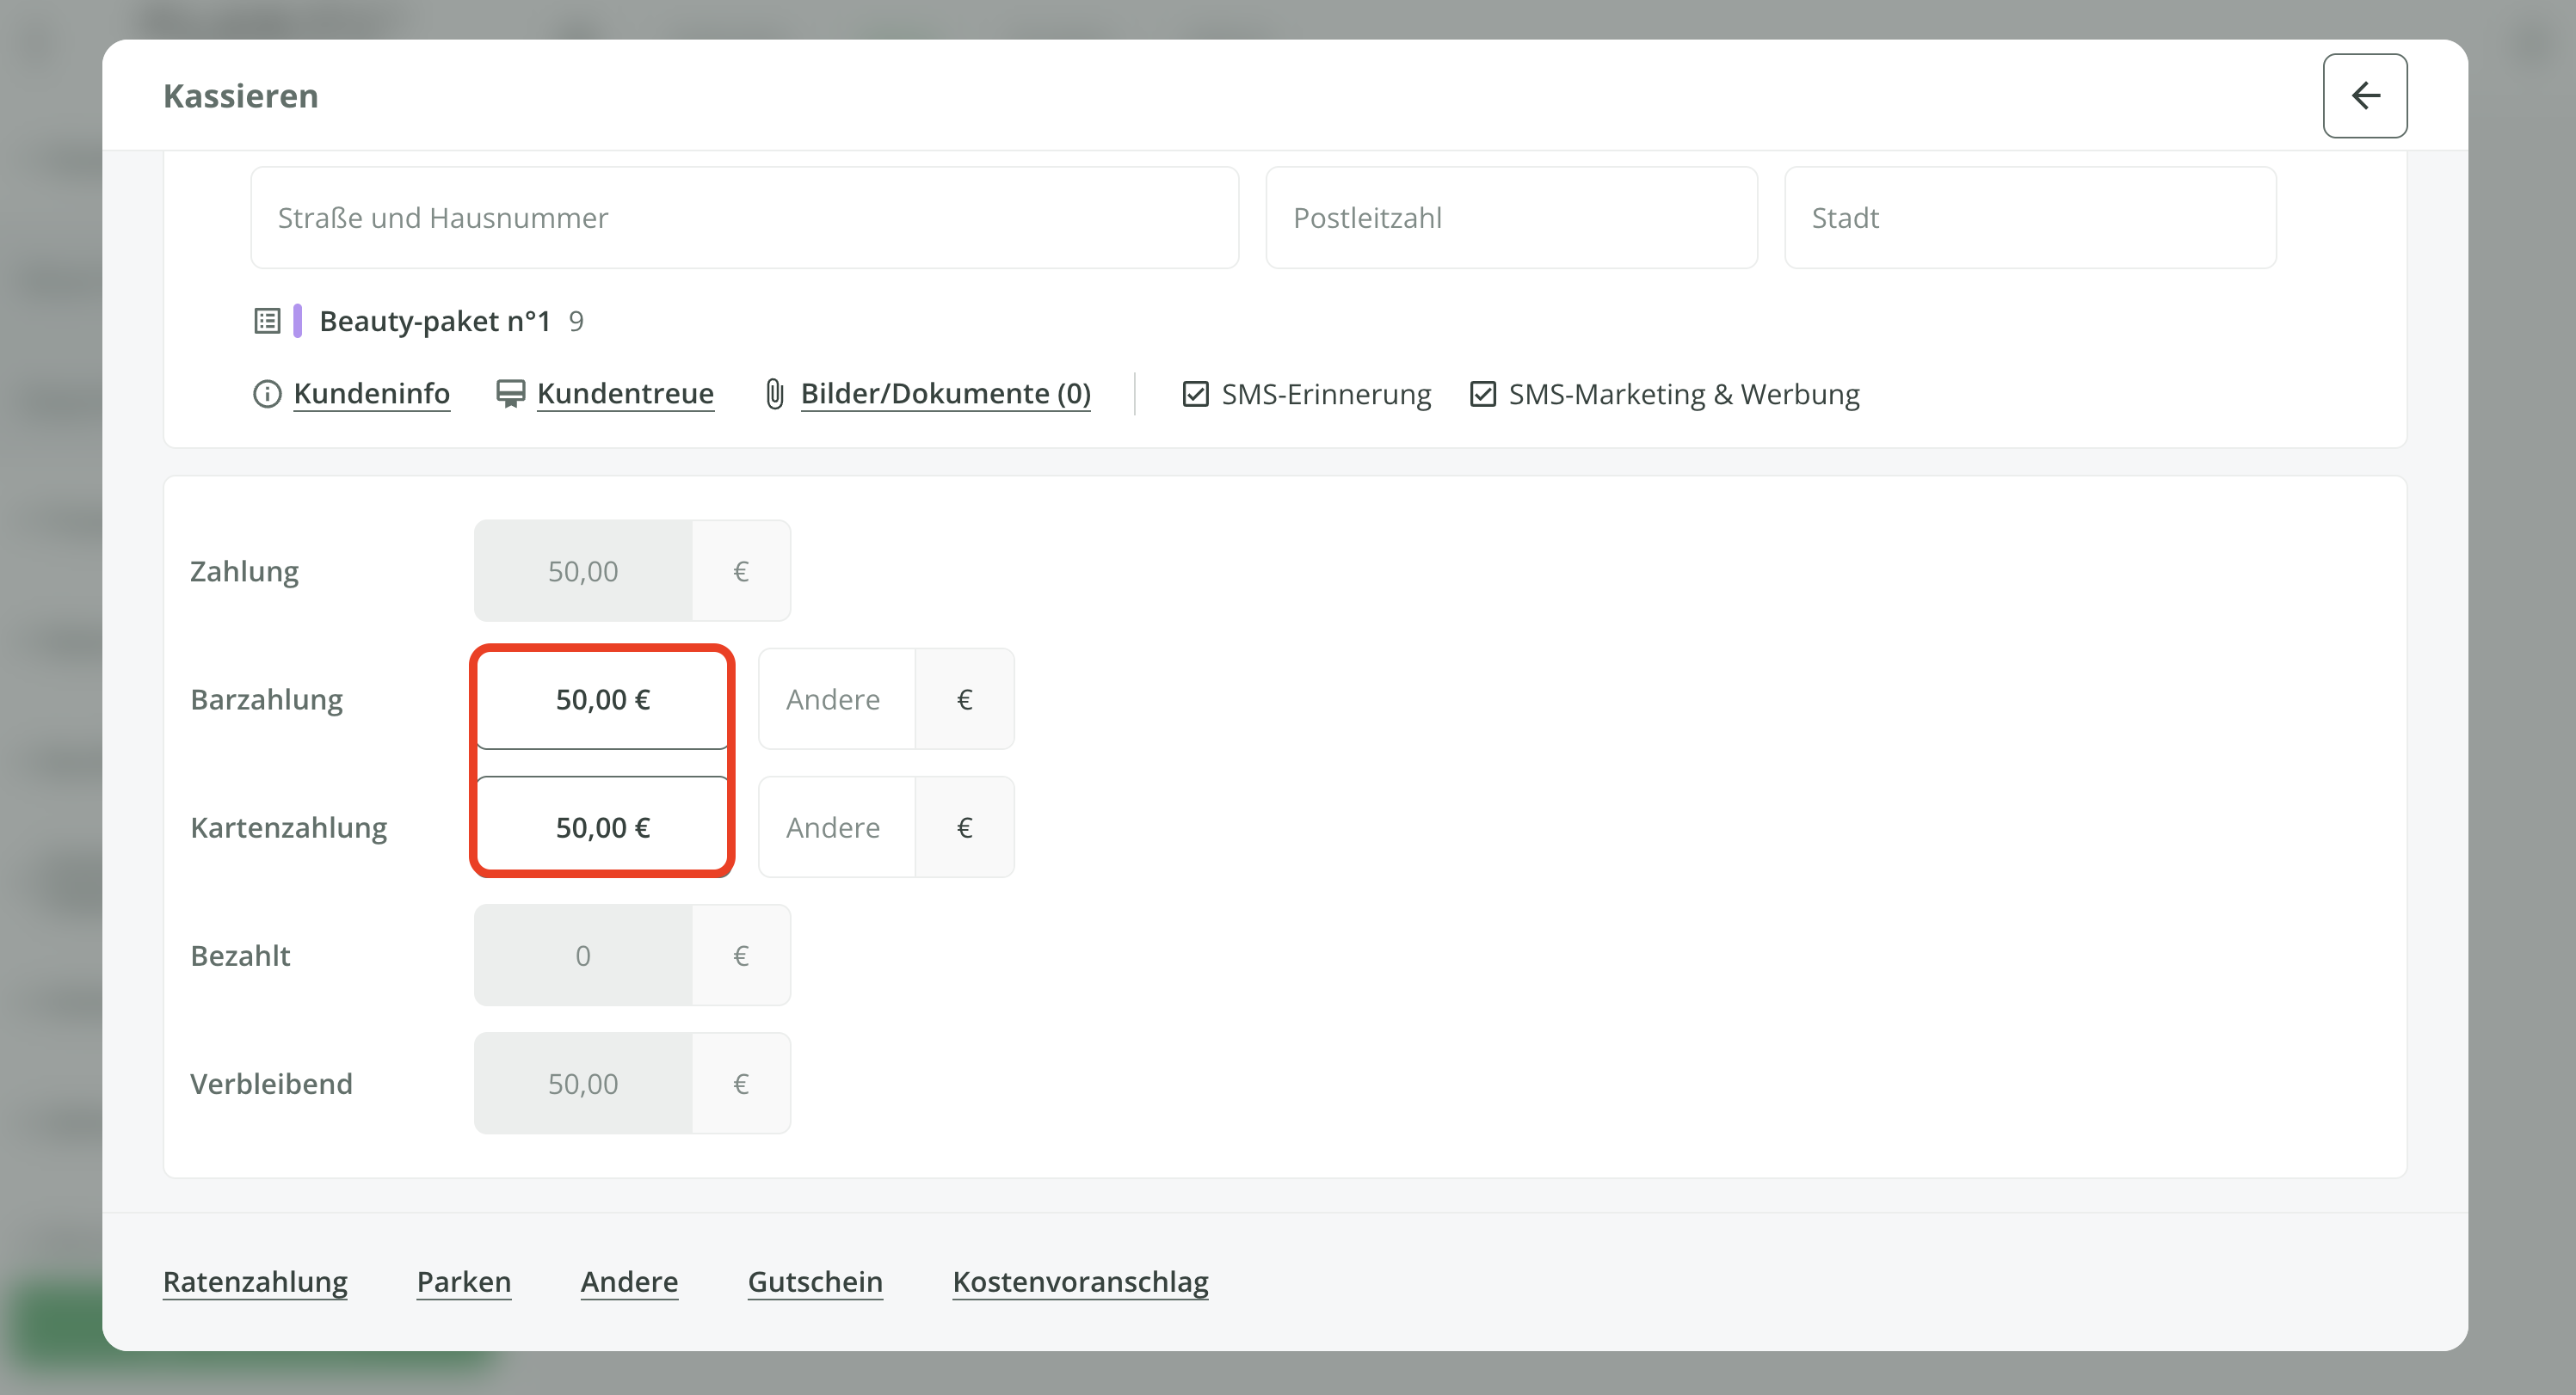This screenshot has height=1395, width=2576.
Task: Open Bilder/Dokumente (0) link
Action: click(x=945, y=394)
